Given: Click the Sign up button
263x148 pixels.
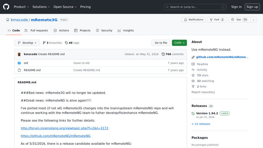Looking at the screenshot, I should coord(252,7).
